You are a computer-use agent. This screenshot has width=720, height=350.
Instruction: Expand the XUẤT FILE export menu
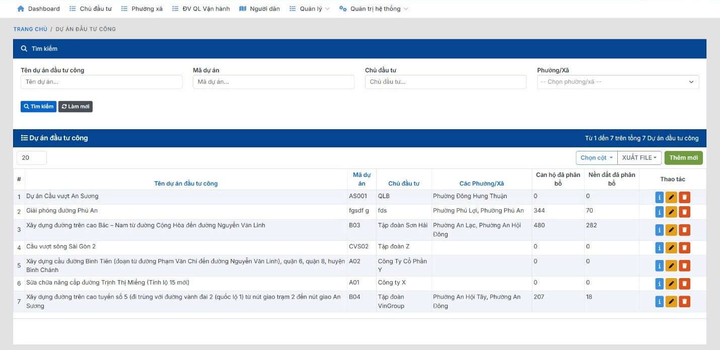point(639,158)
